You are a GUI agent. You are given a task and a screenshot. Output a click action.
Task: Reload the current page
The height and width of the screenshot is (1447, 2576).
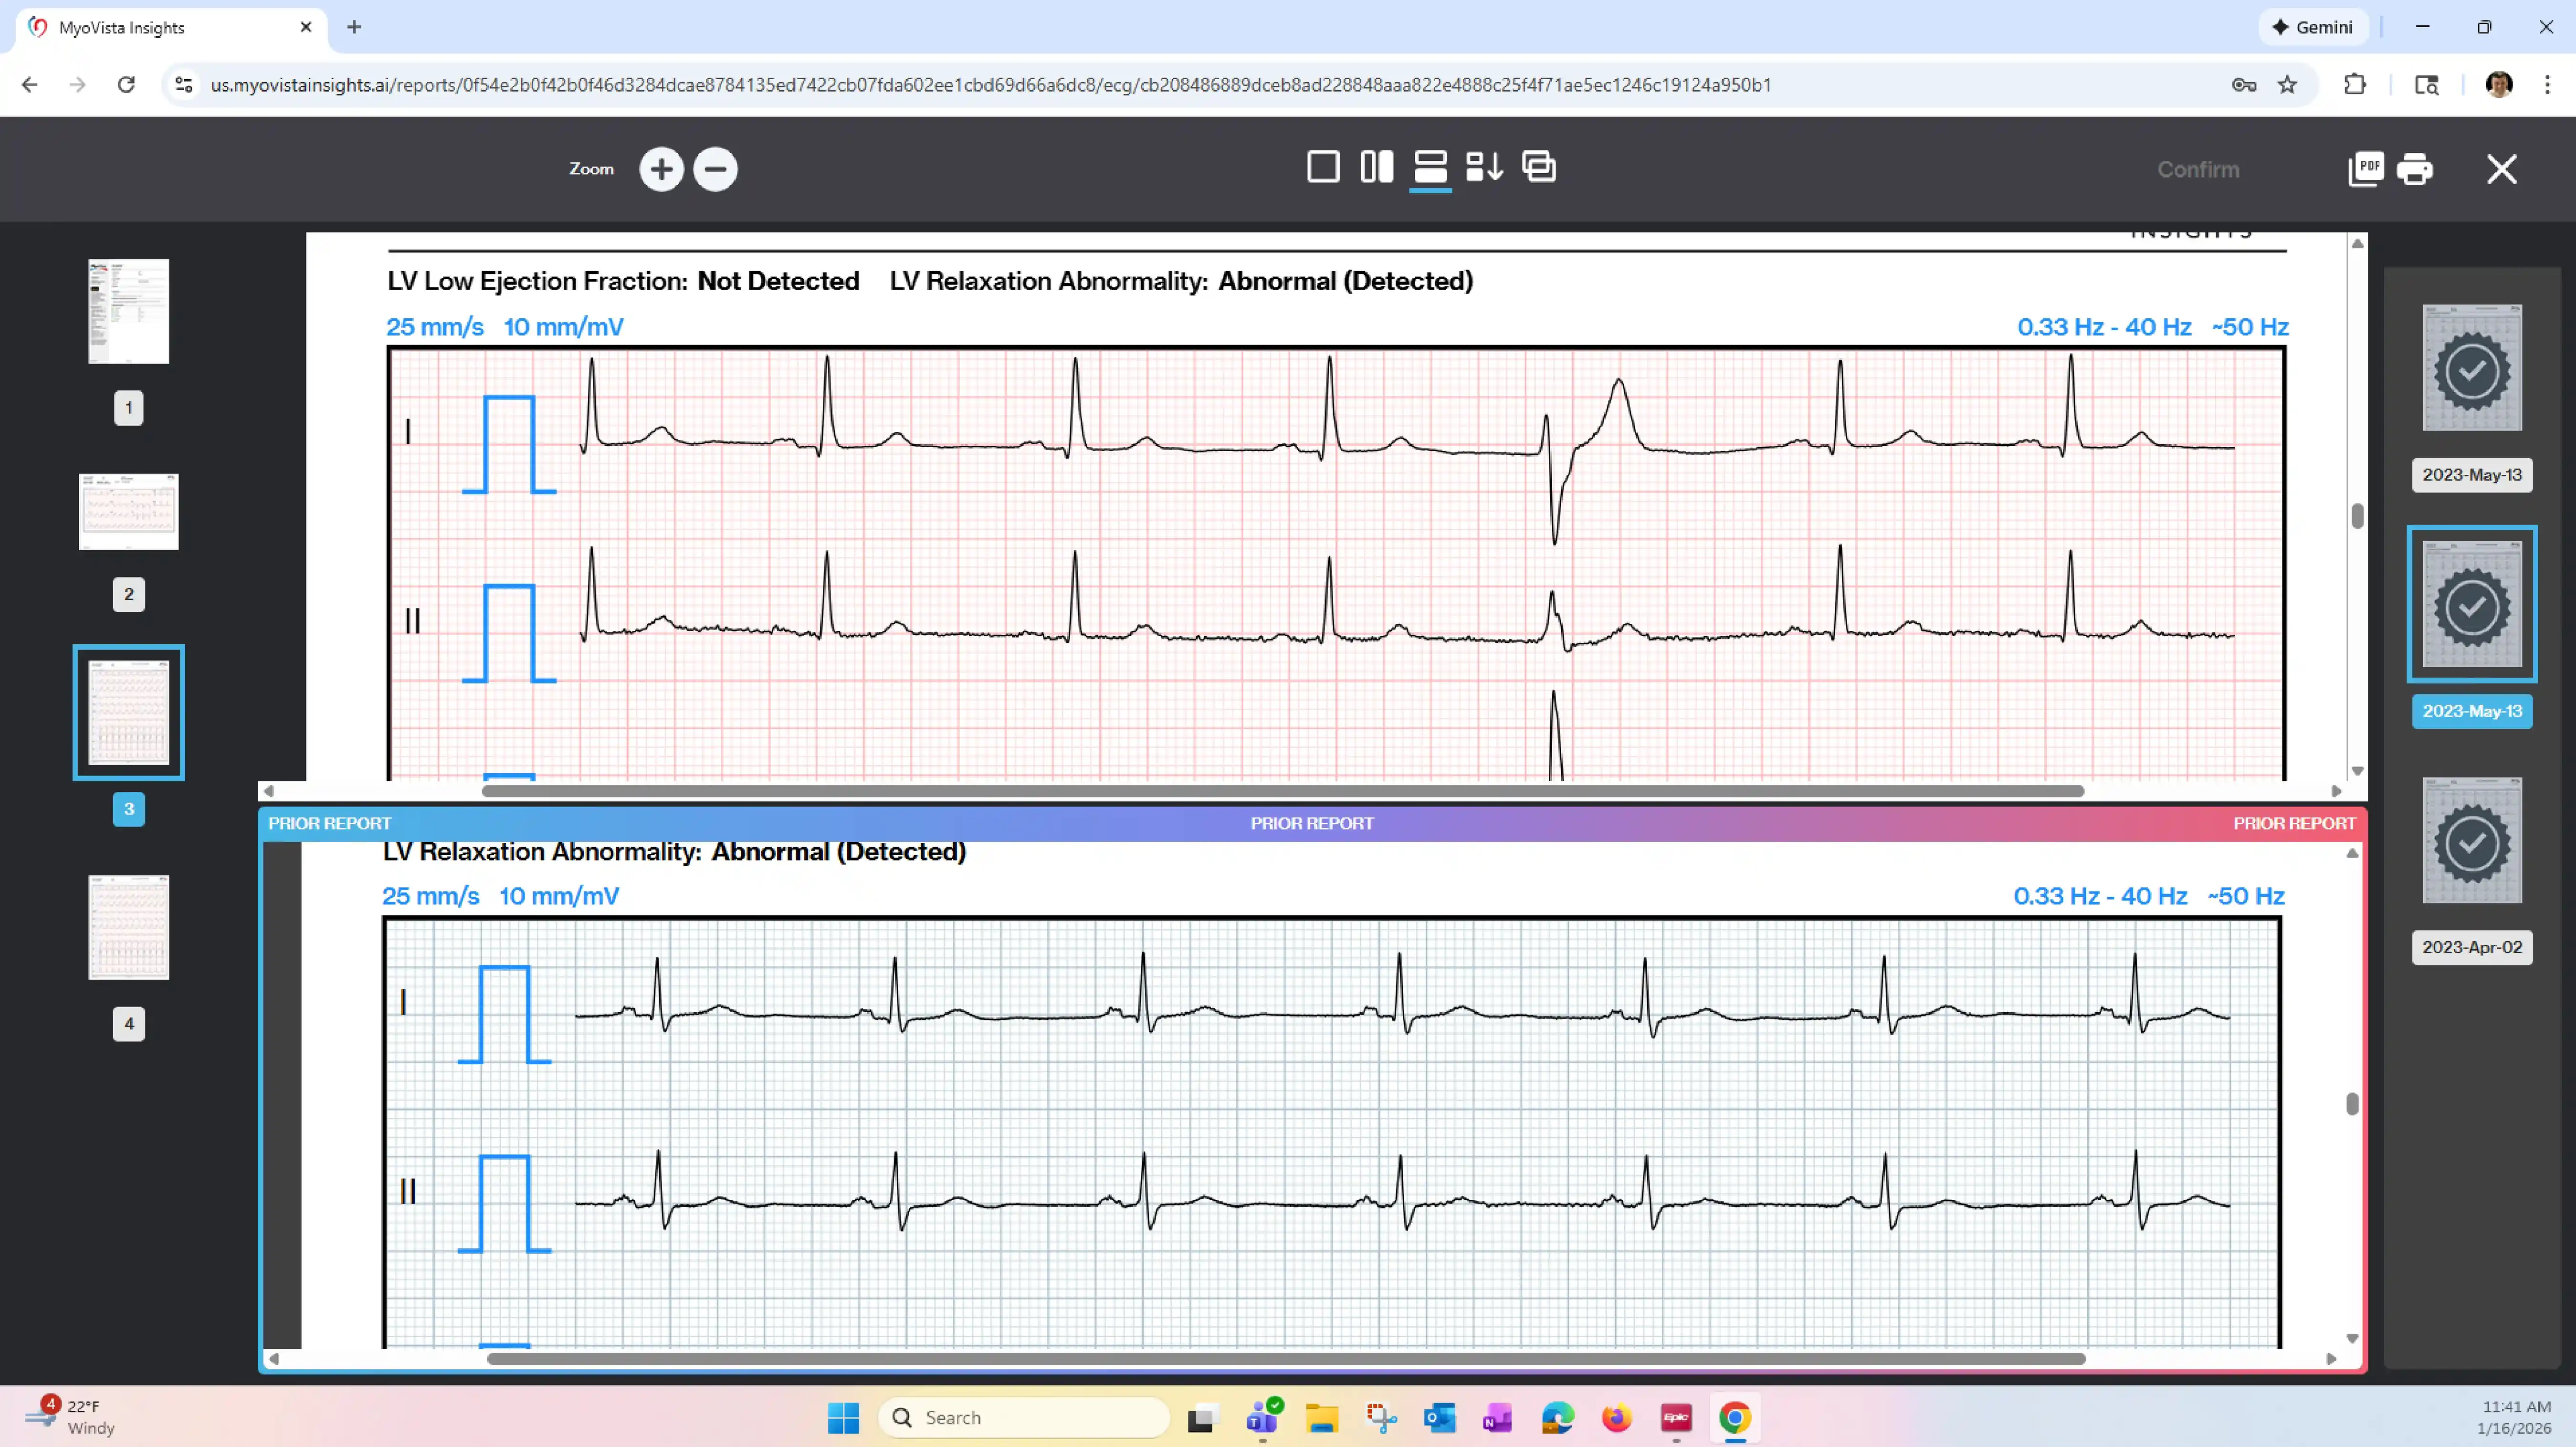coord(126,85)
